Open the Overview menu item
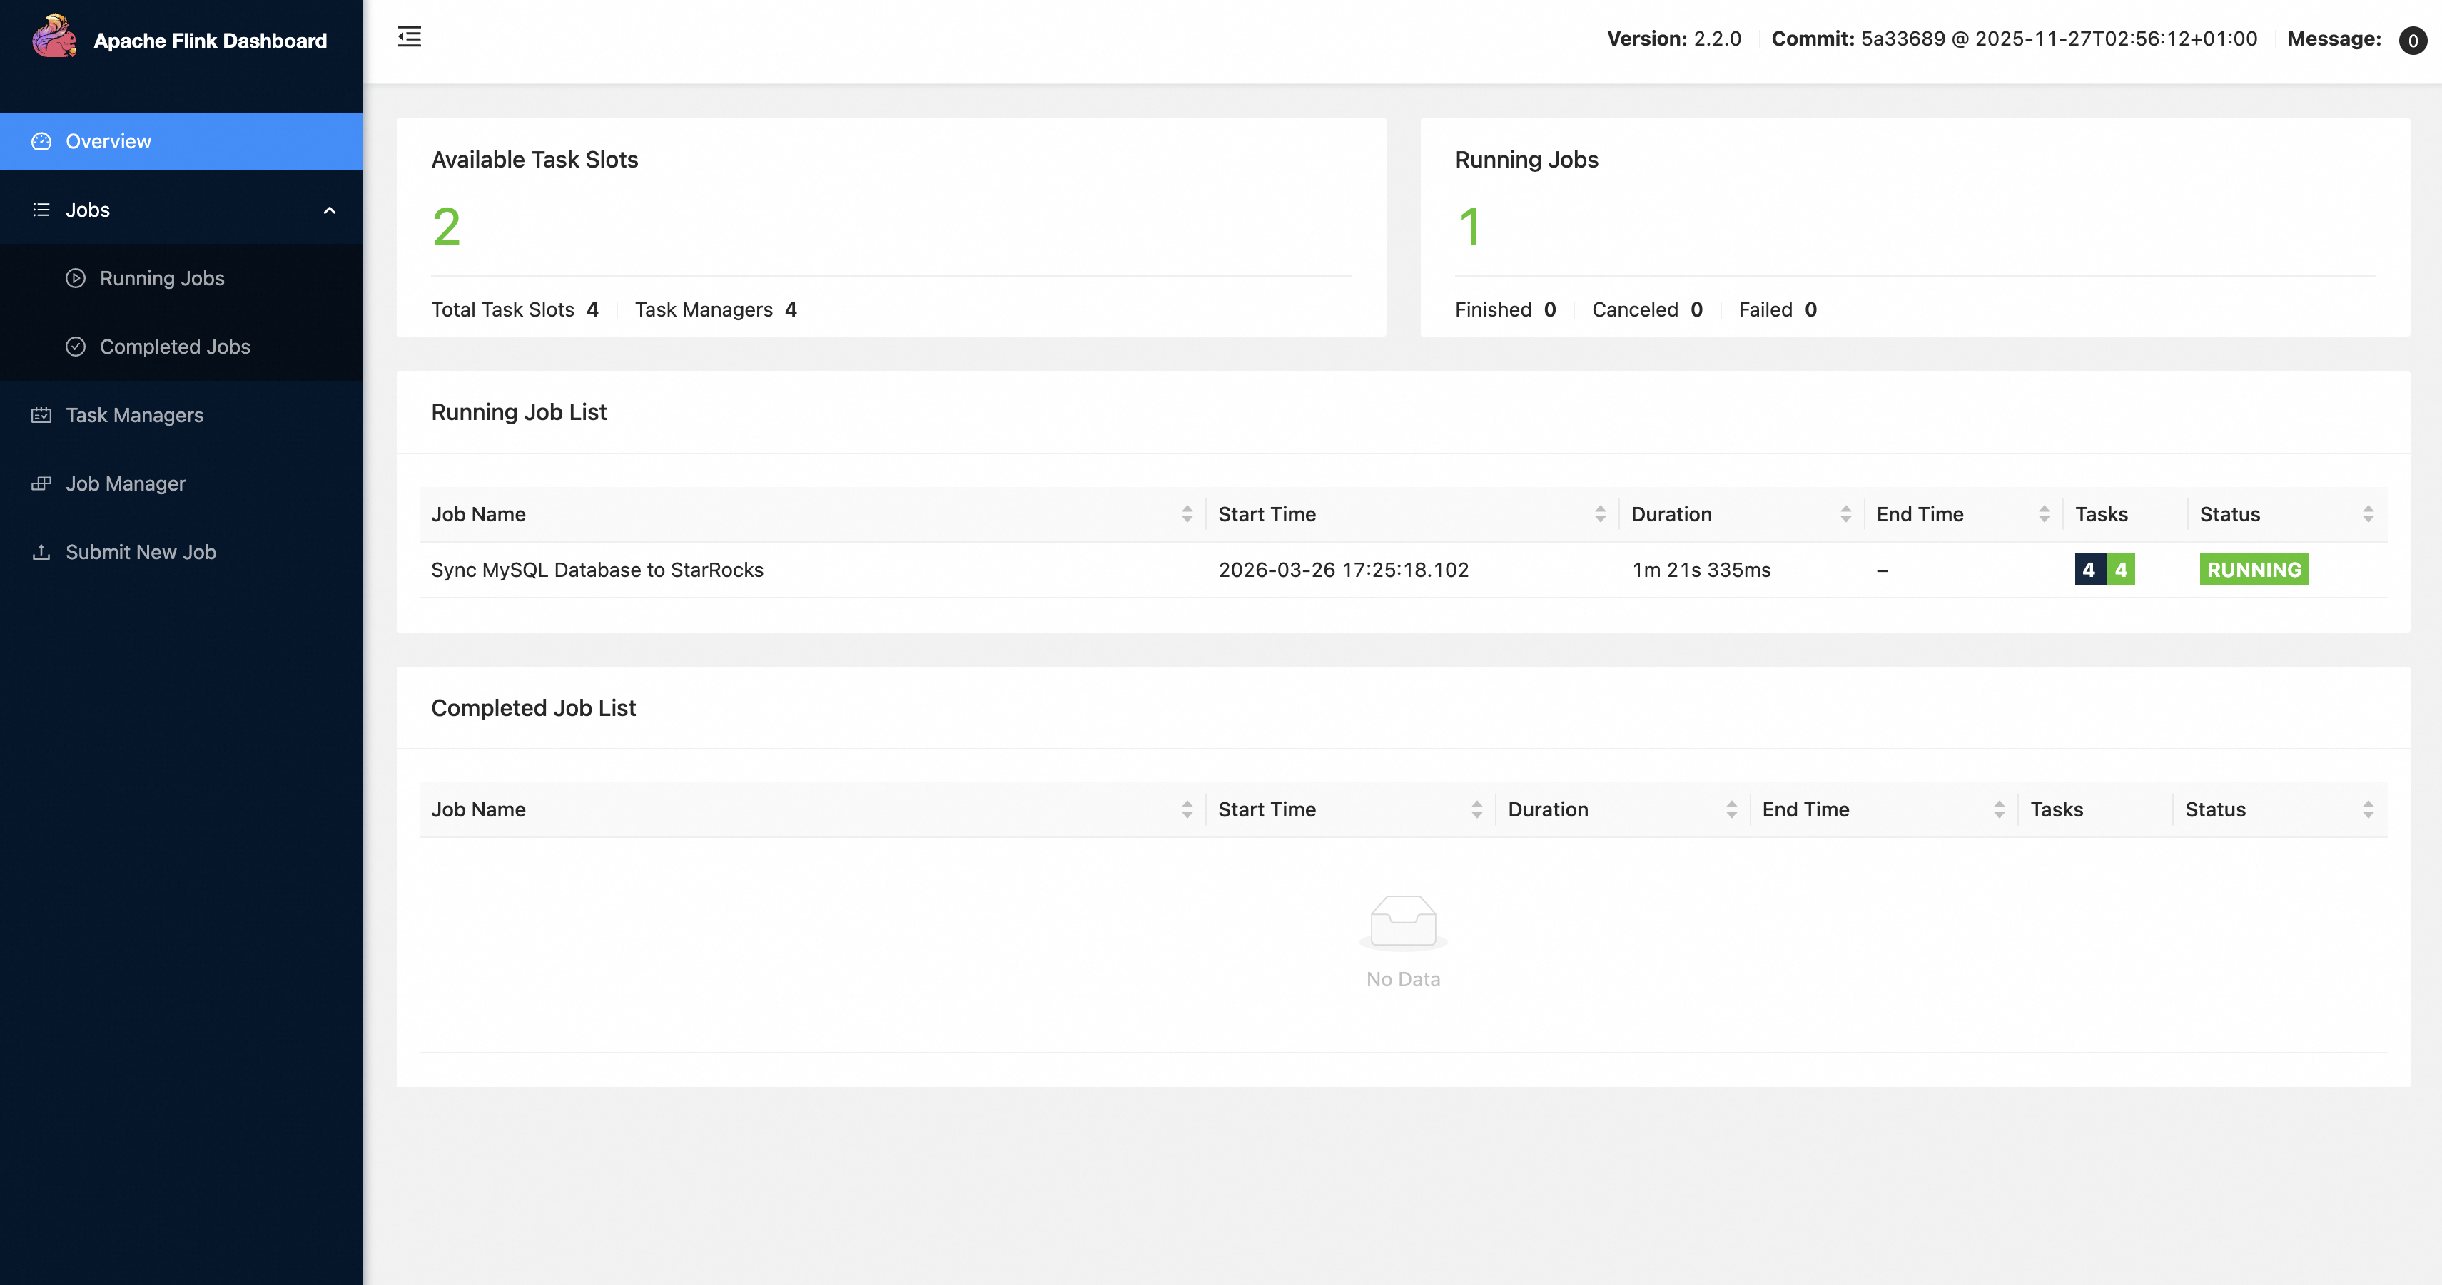The image size is (2442, 1285). coord(181,141)
